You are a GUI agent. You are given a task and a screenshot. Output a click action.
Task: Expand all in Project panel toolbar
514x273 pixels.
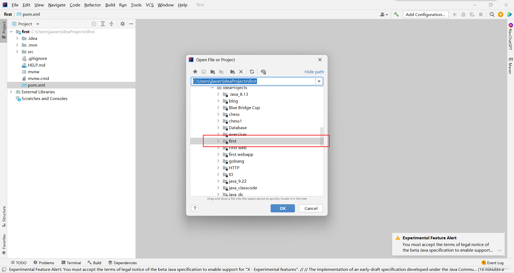[x=103, y=24]
